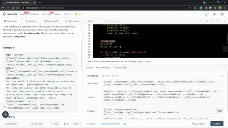Click Reset to default link

(x=144, y=62)
